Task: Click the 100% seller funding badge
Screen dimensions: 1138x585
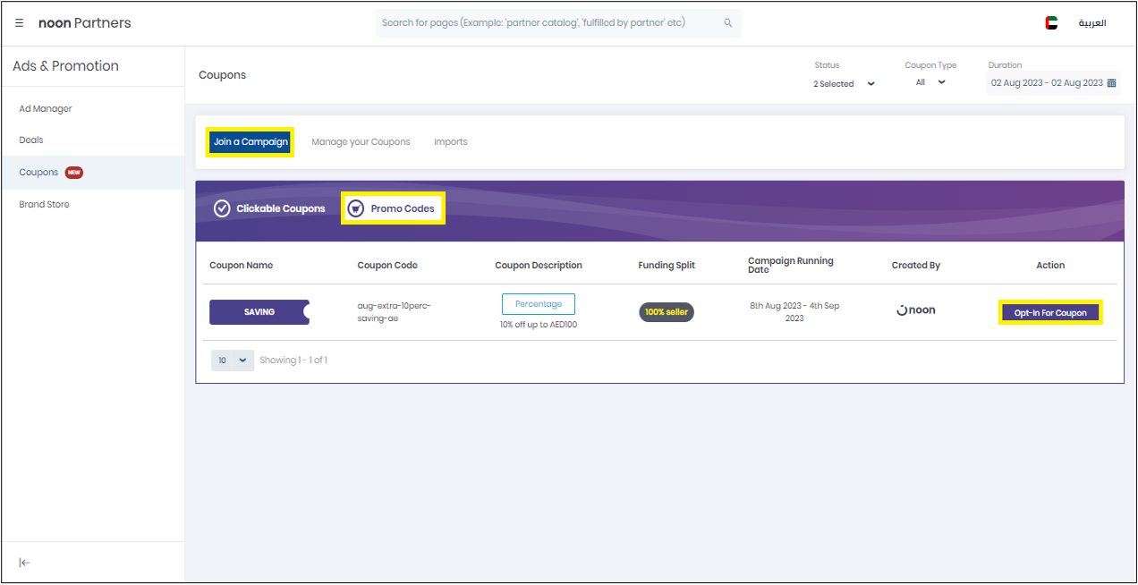Action: [667, 312]
